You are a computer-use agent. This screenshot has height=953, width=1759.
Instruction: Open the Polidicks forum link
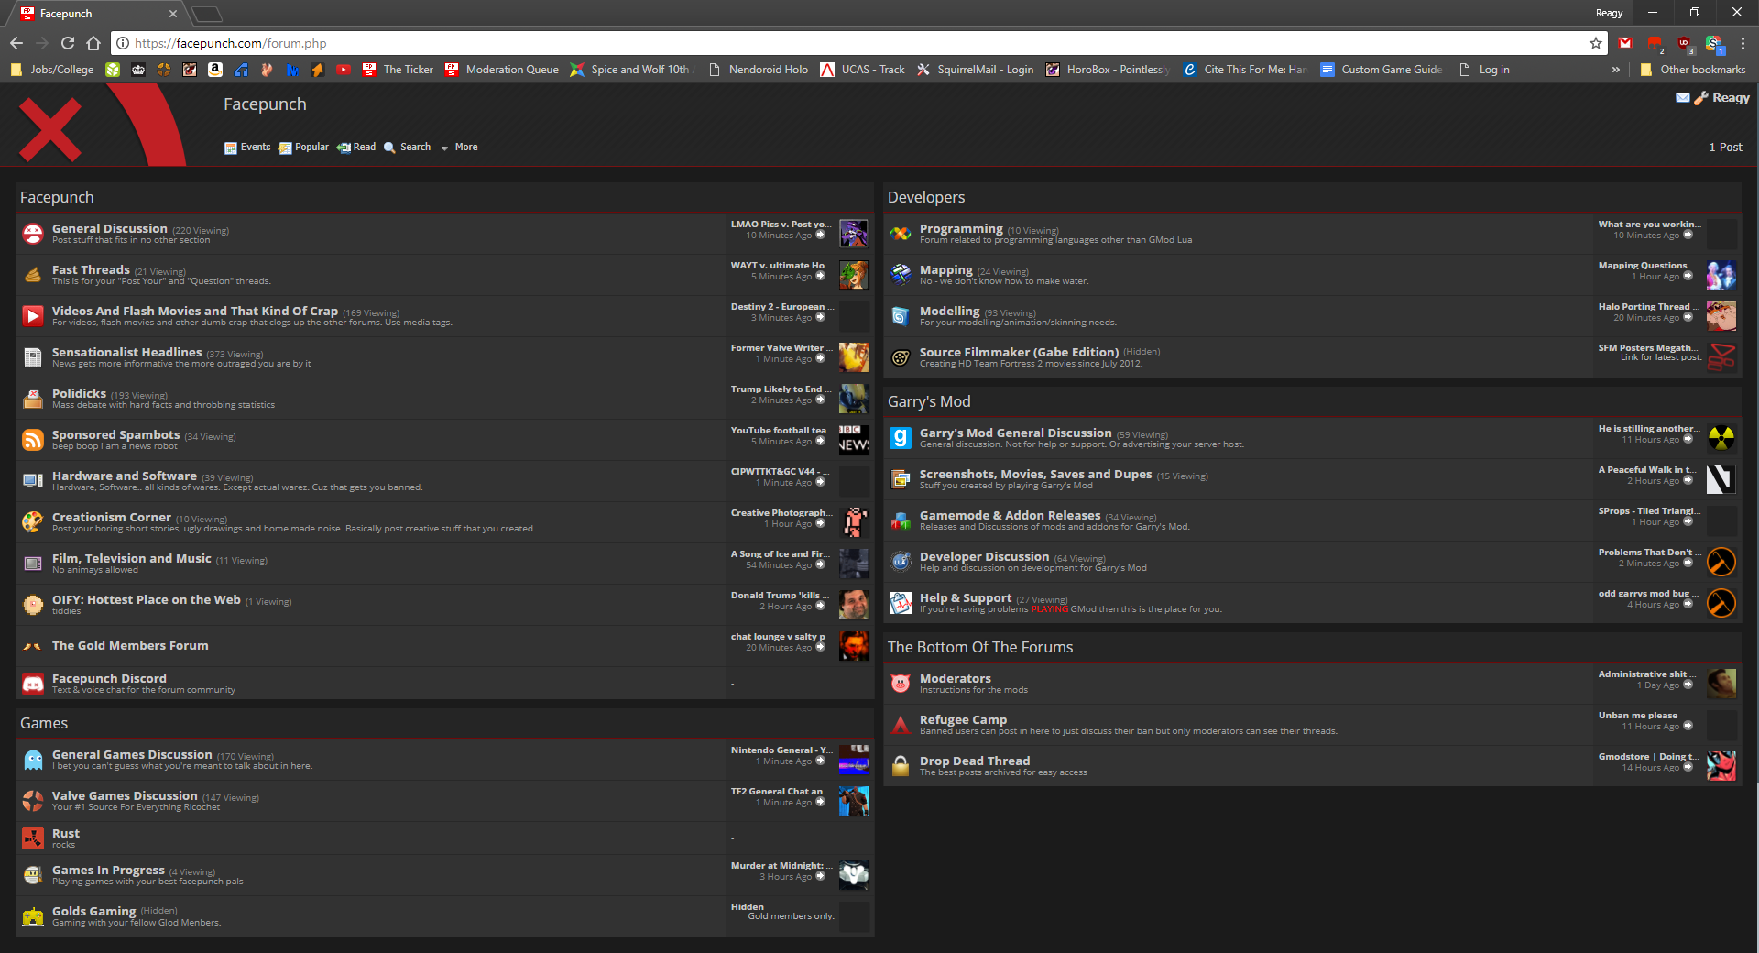click(x=79, y=393)
